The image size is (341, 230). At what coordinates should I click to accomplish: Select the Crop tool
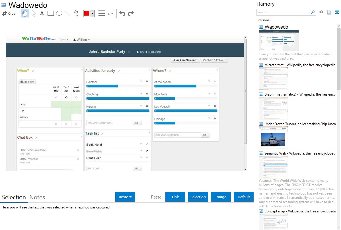[x=9, y=13]
